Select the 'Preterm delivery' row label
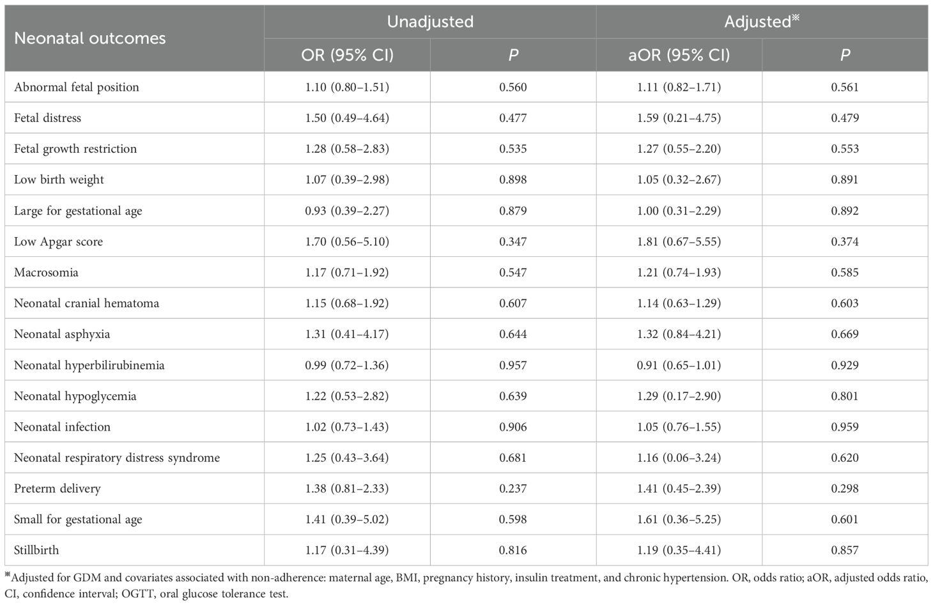The height and width of the screenshot is (605, 933). 58,489
